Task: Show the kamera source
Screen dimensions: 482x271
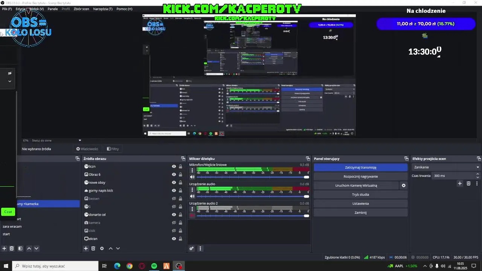Action: coord(174,222)
